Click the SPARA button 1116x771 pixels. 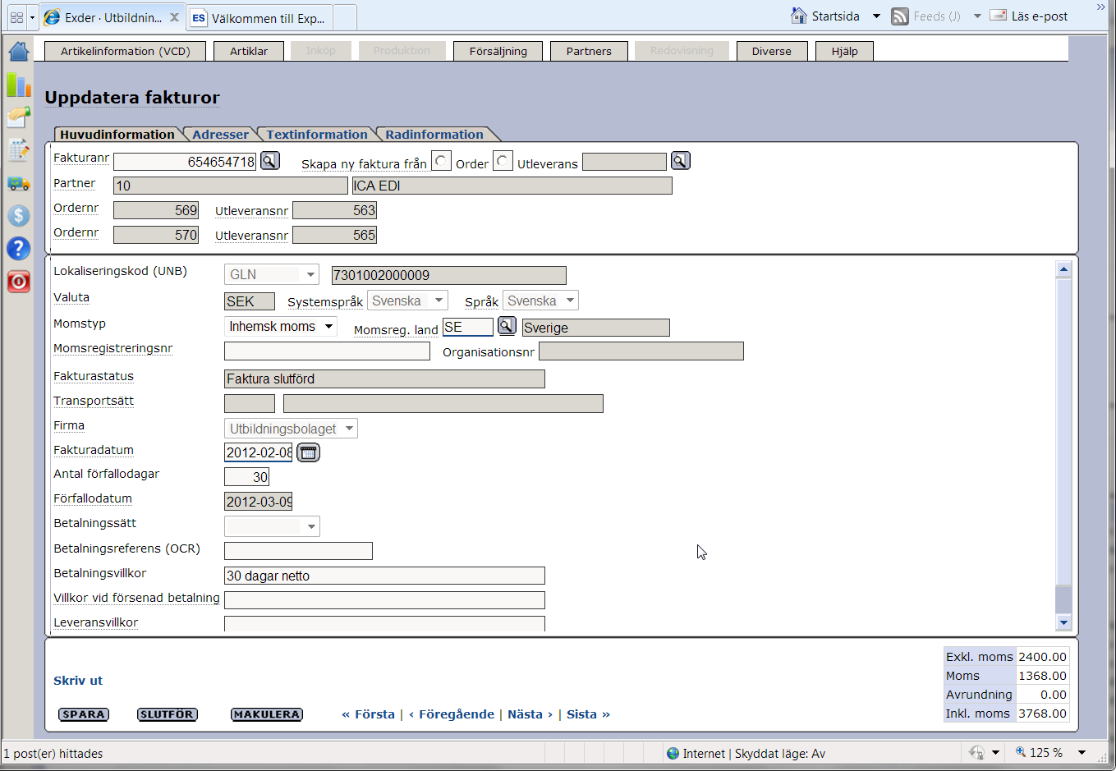[x=84, y=714]
